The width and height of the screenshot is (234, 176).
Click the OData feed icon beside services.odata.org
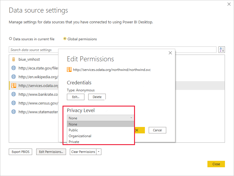[x=14, y=86]
